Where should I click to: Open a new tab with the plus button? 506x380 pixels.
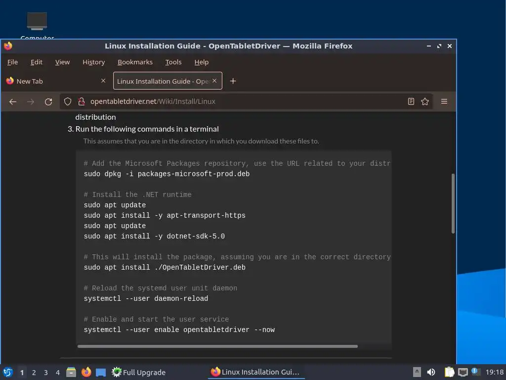[x=233, y=81]
